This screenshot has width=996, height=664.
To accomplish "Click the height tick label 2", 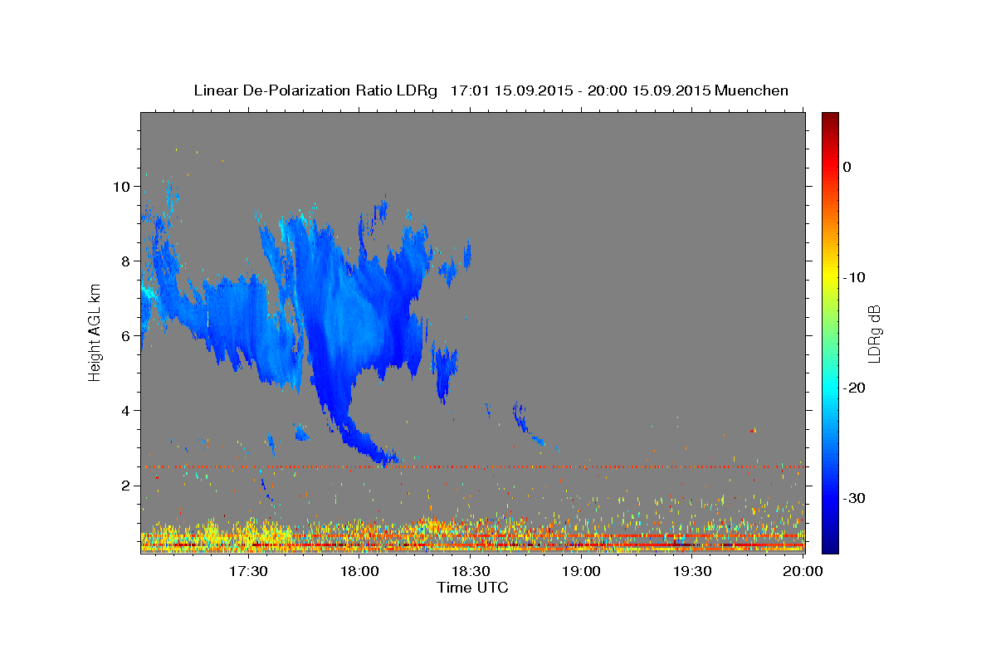I will tap(125, 486).
